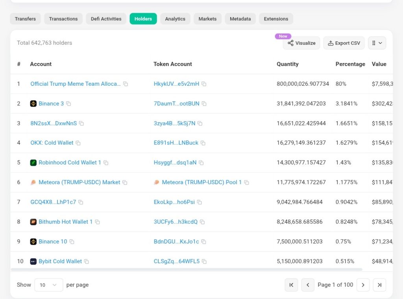
Task: Copy the Bithumb Hot Wallet 1 address
Action: point(97,222)
